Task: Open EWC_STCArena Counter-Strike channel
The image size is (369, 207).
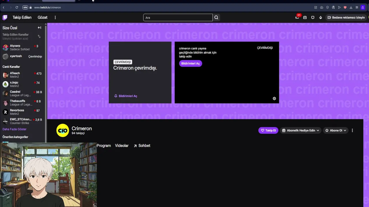Action: (22, 121)
